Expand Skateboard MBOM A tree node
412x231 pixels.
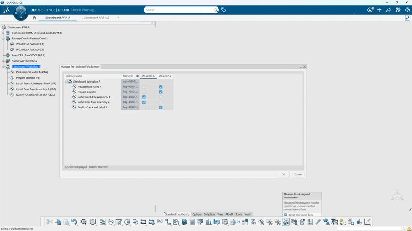click(3, 61)
